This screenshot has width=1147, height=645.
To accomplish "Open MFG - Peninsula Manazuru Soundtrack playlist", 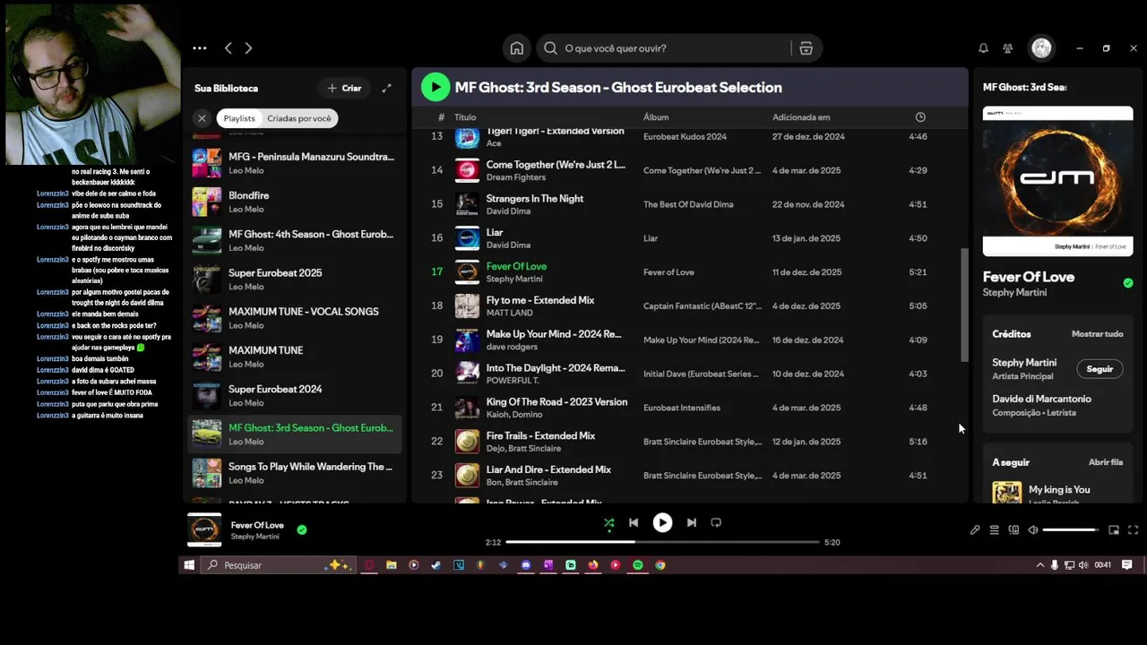I will click(x=296, y=163).
